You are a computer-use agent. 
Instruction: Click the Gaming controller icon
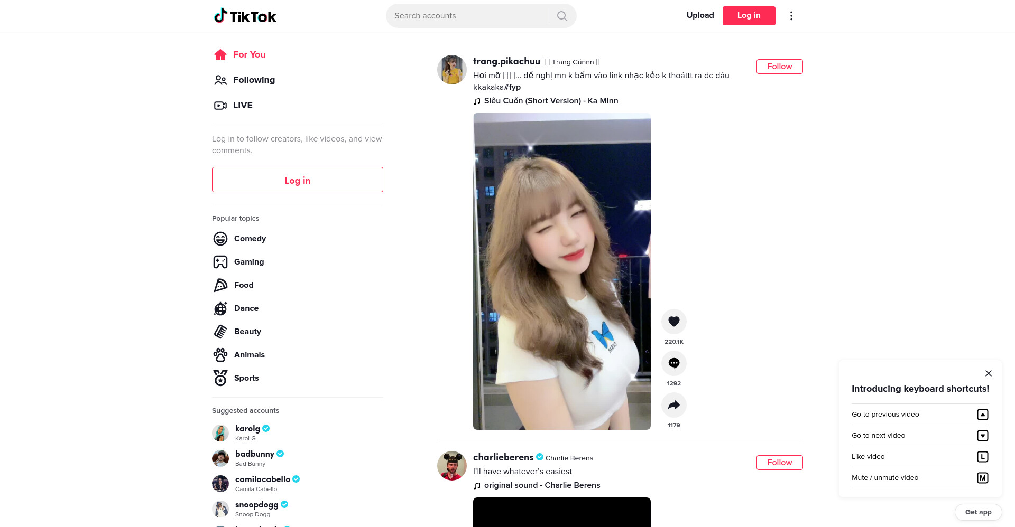coord(220,262)
